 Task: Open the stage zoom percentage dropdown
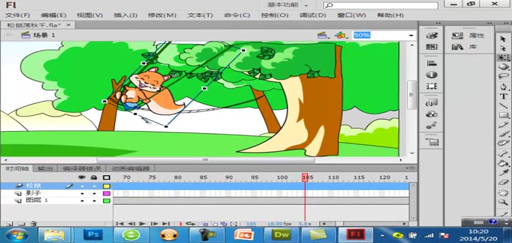(x=411, y=35)
